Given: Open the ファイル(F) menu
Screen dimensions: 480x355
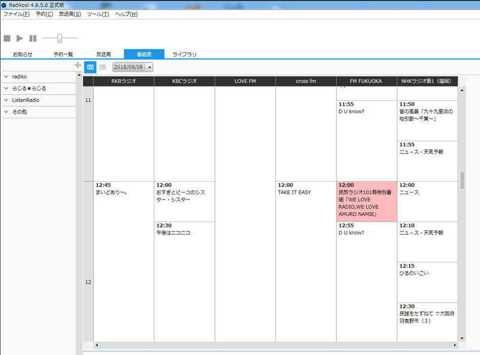Looking at the screenshot, I should click(16, 14).
